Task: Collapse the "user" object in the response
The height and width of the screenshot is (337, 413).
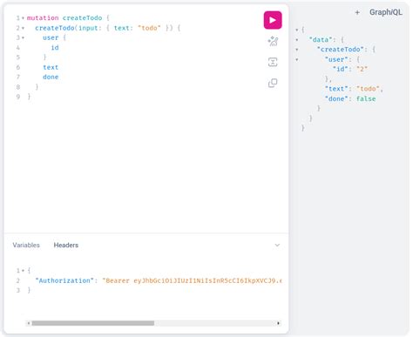Action: click(x=297, y=59)
